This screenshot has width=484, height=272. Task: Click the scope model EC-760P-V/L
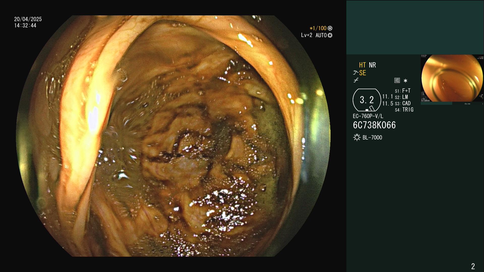(x=368, y=116)
